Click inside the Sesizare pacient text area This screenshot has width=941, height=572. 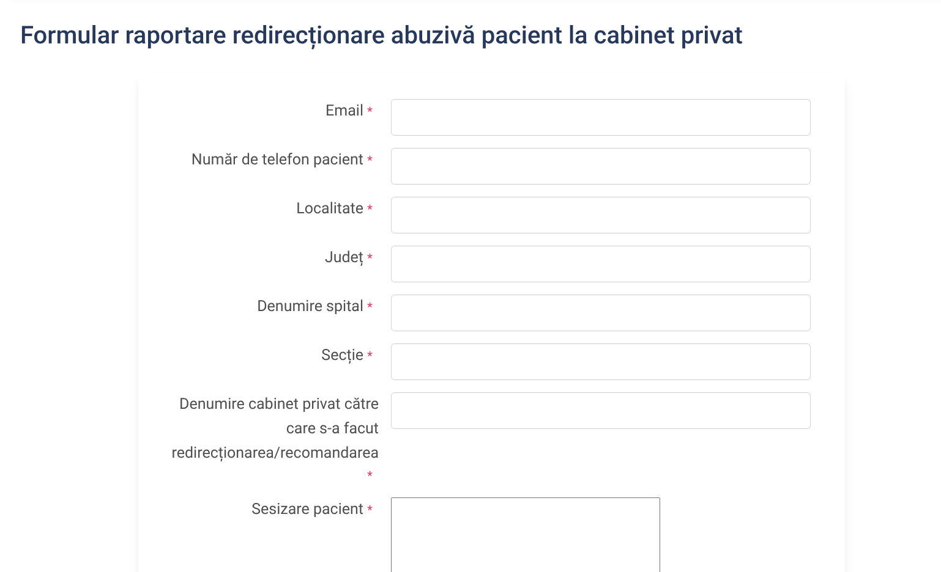pyautogui.click(x=525, y=535)
